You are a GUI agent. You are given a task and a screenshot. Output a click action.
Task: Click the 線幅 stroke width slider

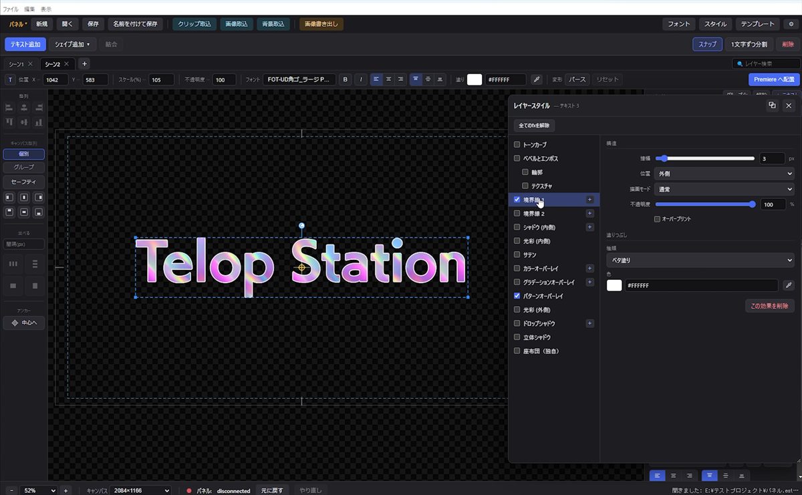705,158
